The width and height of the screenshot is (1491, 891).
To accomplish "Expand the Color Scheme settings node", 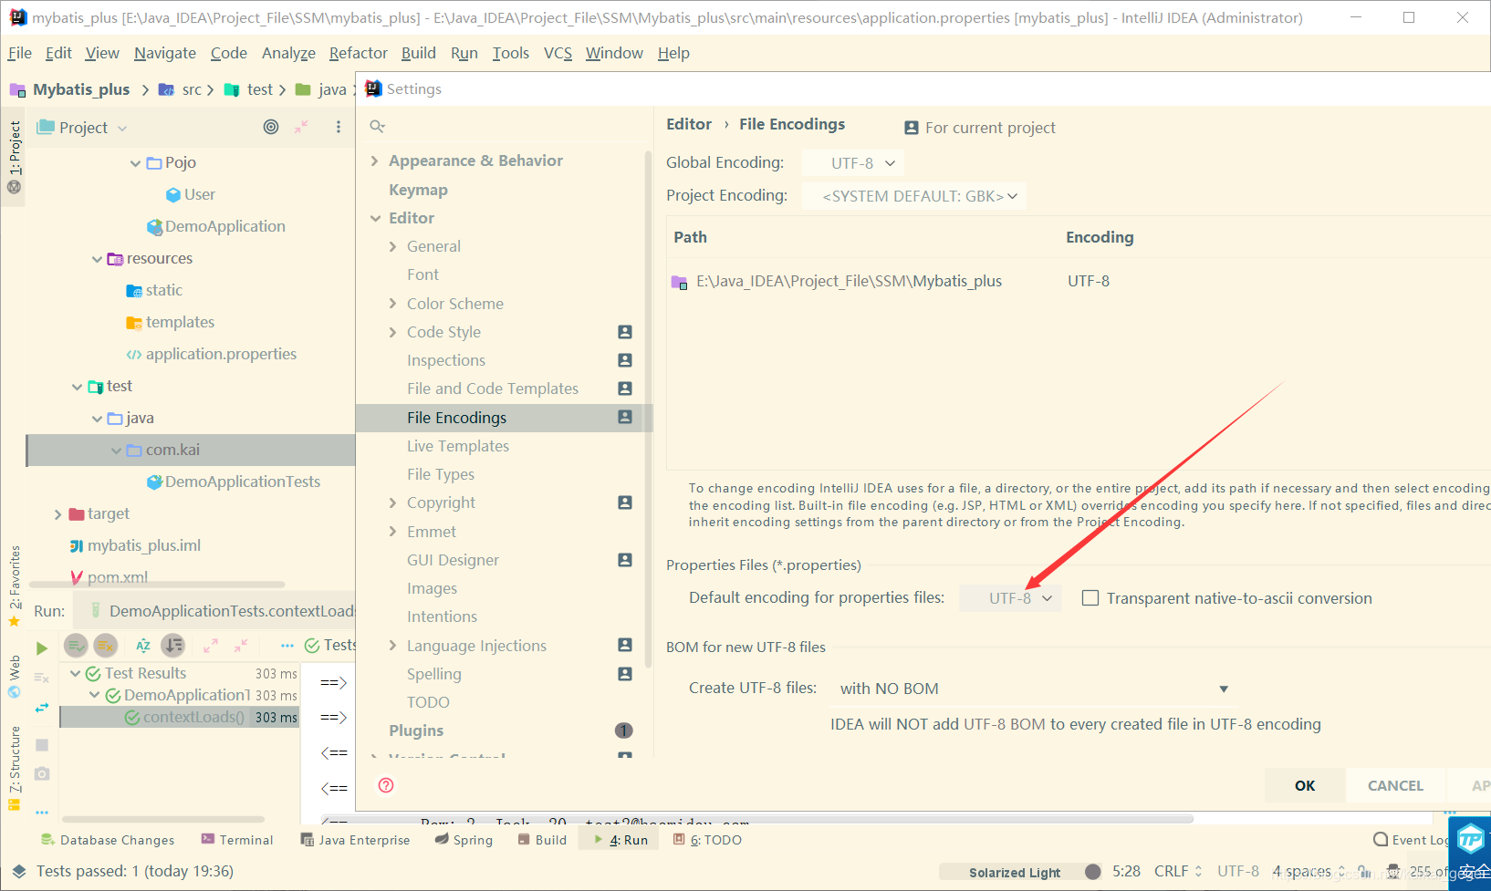I will [393, 304].
